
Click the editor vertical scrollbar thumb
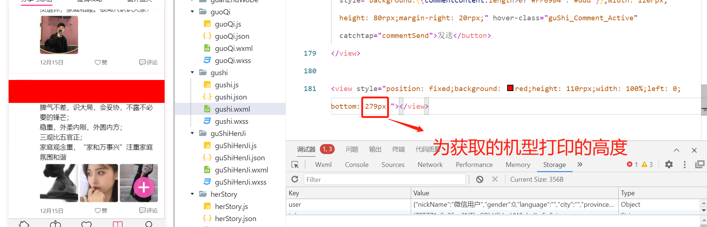pos(704,99)
